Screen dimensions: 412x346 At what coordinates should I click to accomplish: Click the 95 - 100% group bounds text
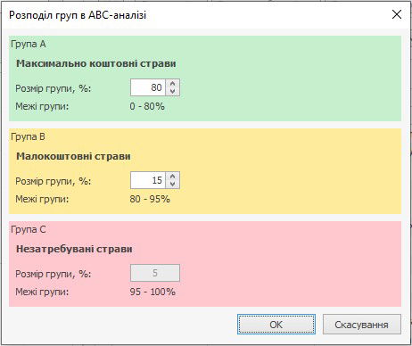[152, 292]
